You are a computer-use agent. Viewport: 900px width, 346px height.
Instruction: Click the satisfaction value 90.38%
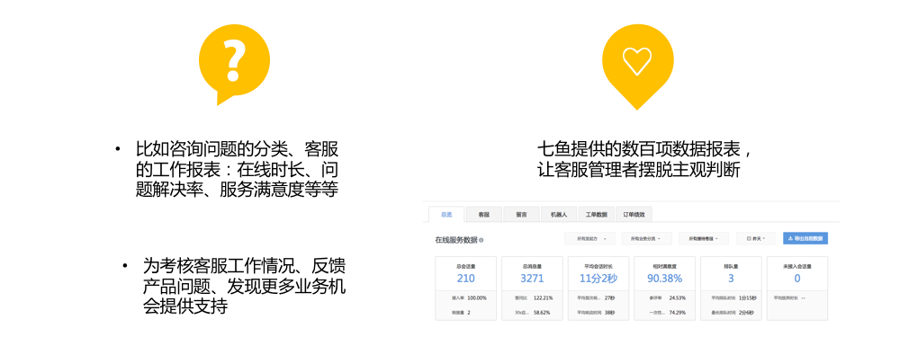[665, 279]
